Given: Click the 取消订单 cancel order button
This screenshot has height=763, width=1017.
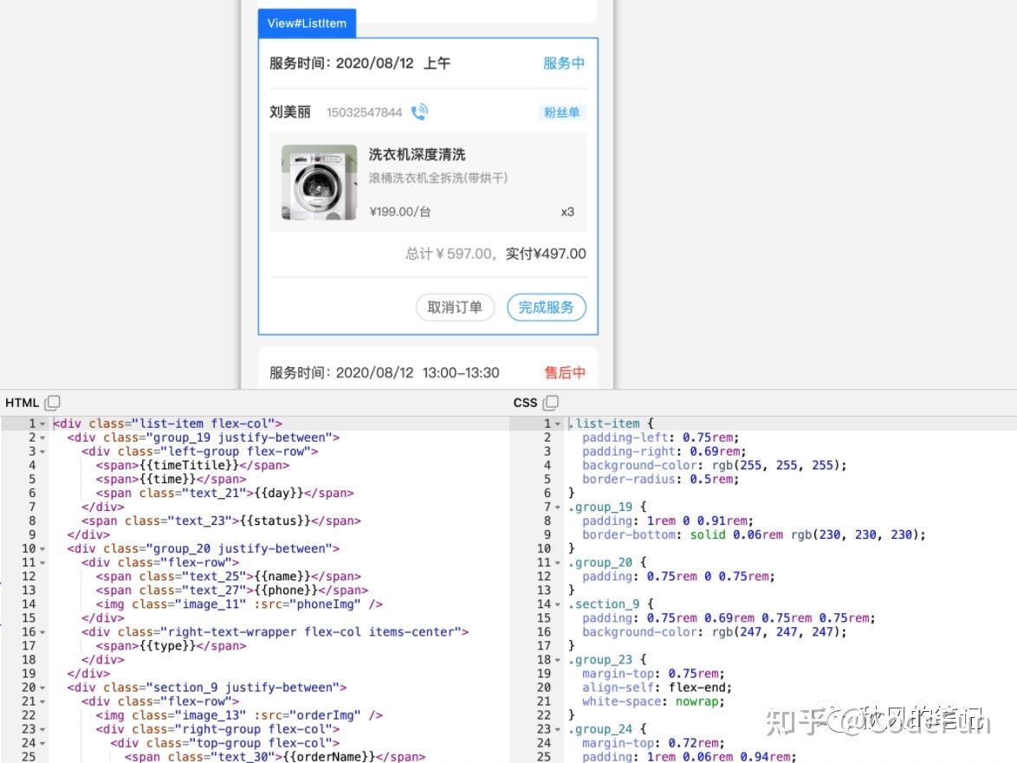Looking at the screenshot, I should 455,307.
